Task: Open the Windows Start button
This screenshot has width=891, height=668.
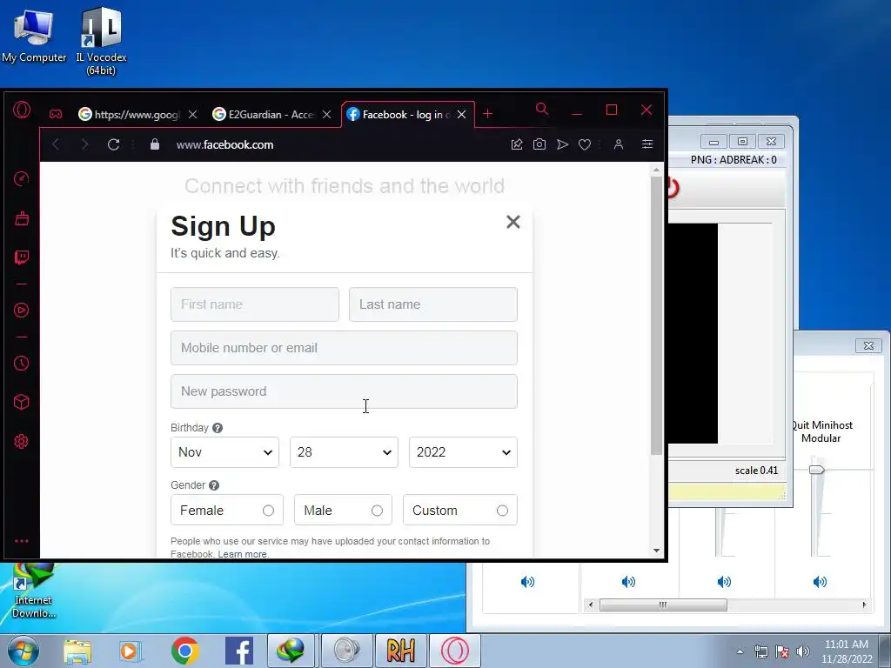Action: tap(23, 651)
